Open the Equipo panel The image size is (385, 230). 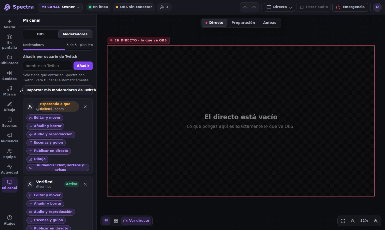pos(9,154)
